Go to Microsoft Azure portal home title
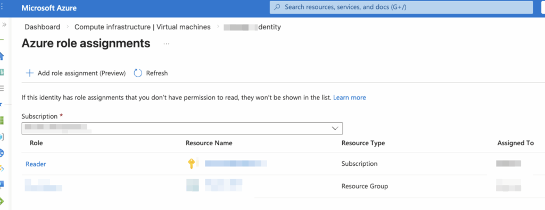Viewport: 545px width, 210px height. point(49,8)
